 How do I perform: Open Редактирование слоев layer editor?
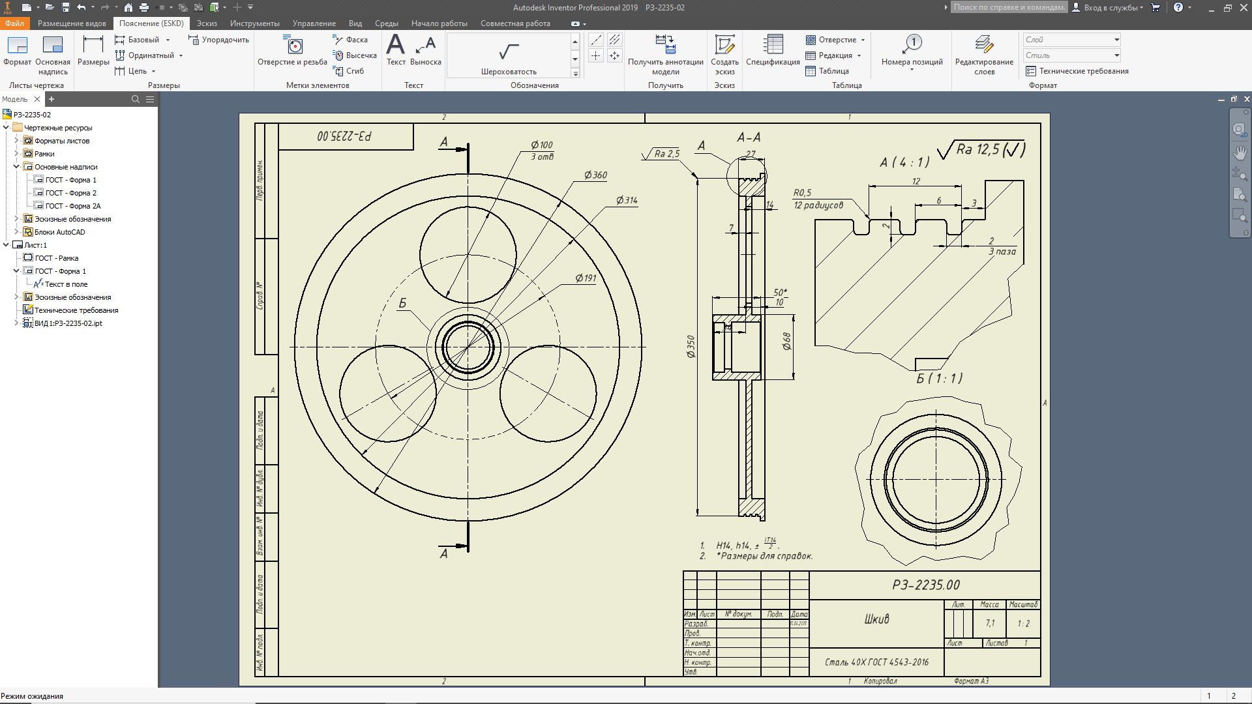984,46
